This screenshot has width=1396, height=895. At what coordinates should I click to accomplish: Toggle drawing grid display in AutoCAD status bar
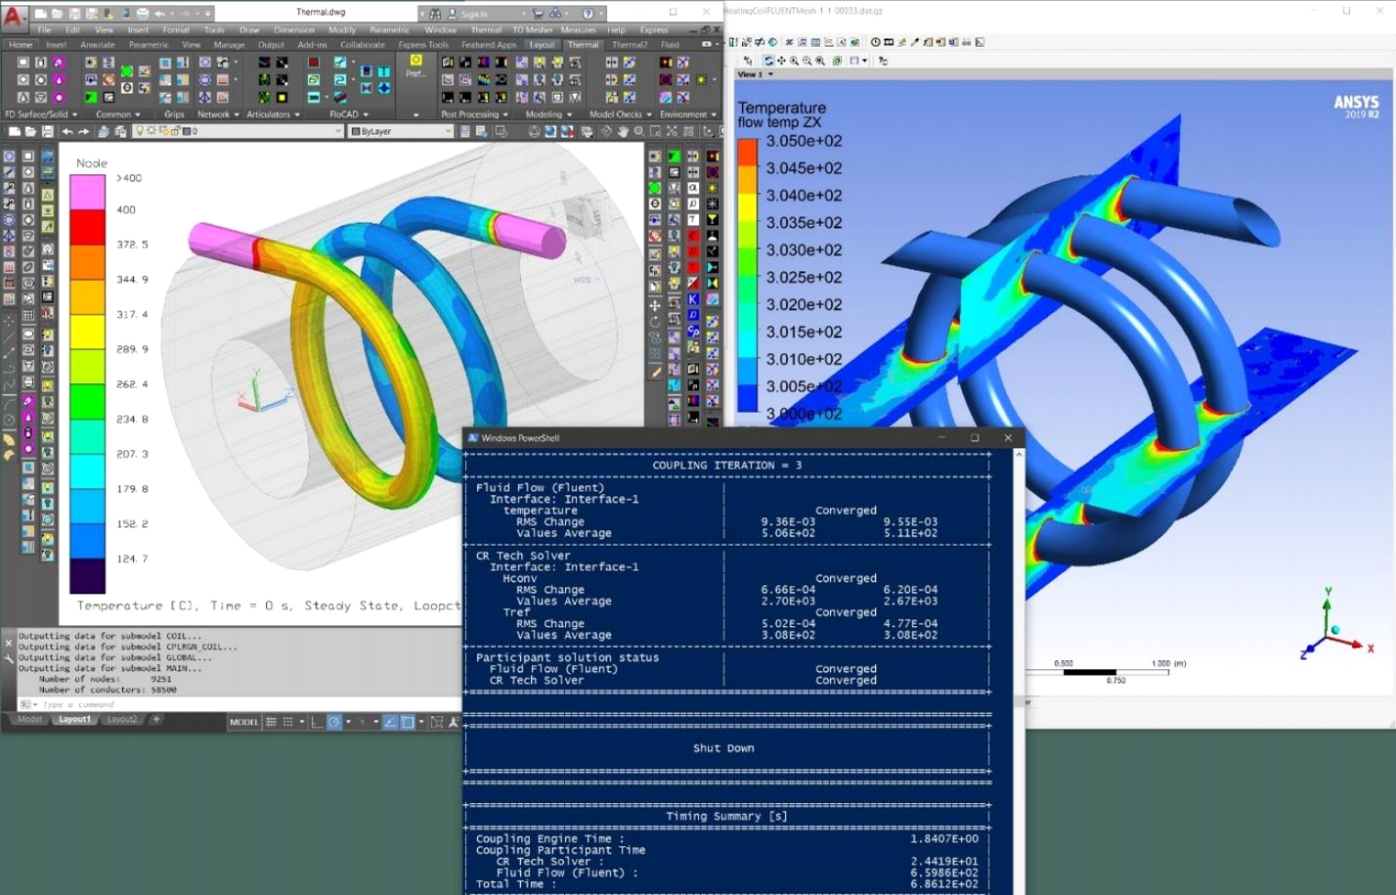[271, 723]
